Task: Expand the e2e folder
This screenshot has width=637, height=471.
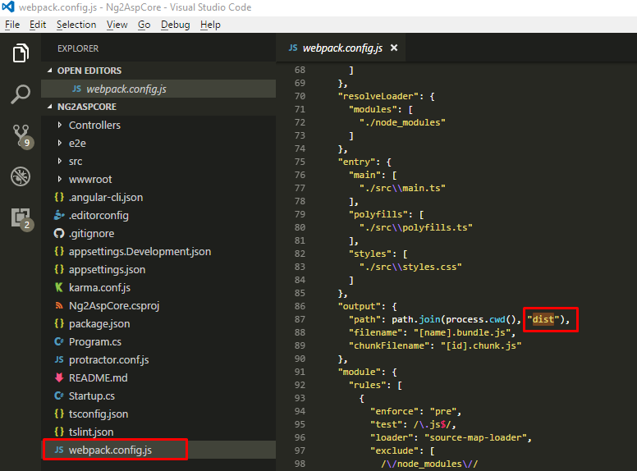Action: click(60, 143)
